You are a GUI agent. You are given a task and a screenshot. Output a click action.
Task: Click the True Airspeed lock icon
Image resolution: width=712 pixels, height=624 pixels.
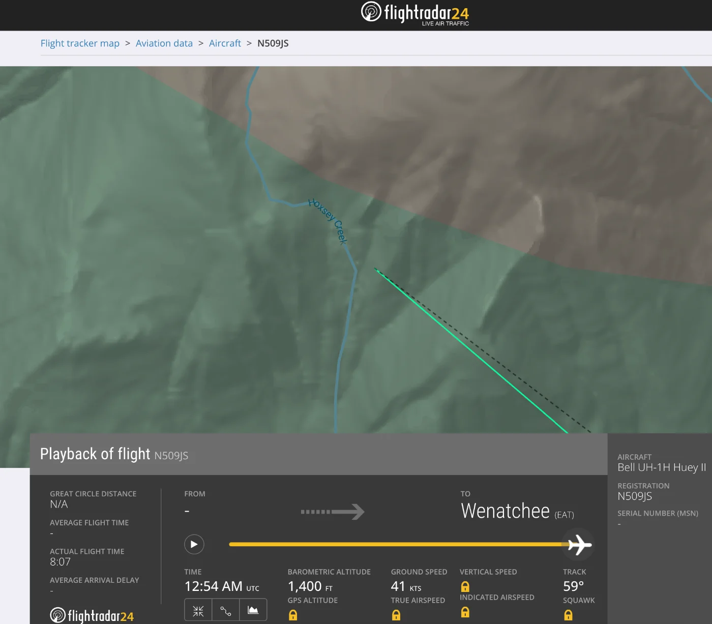(396, 615)
